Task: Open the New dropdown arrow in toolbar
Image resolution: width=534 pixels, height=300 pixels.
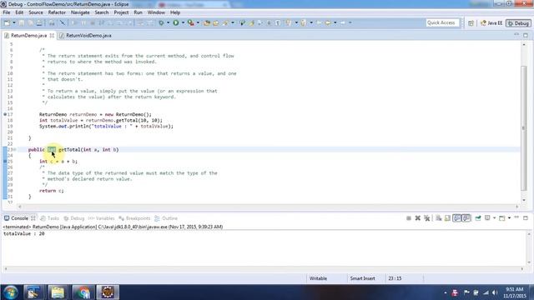Action: [x=14, y=23]
